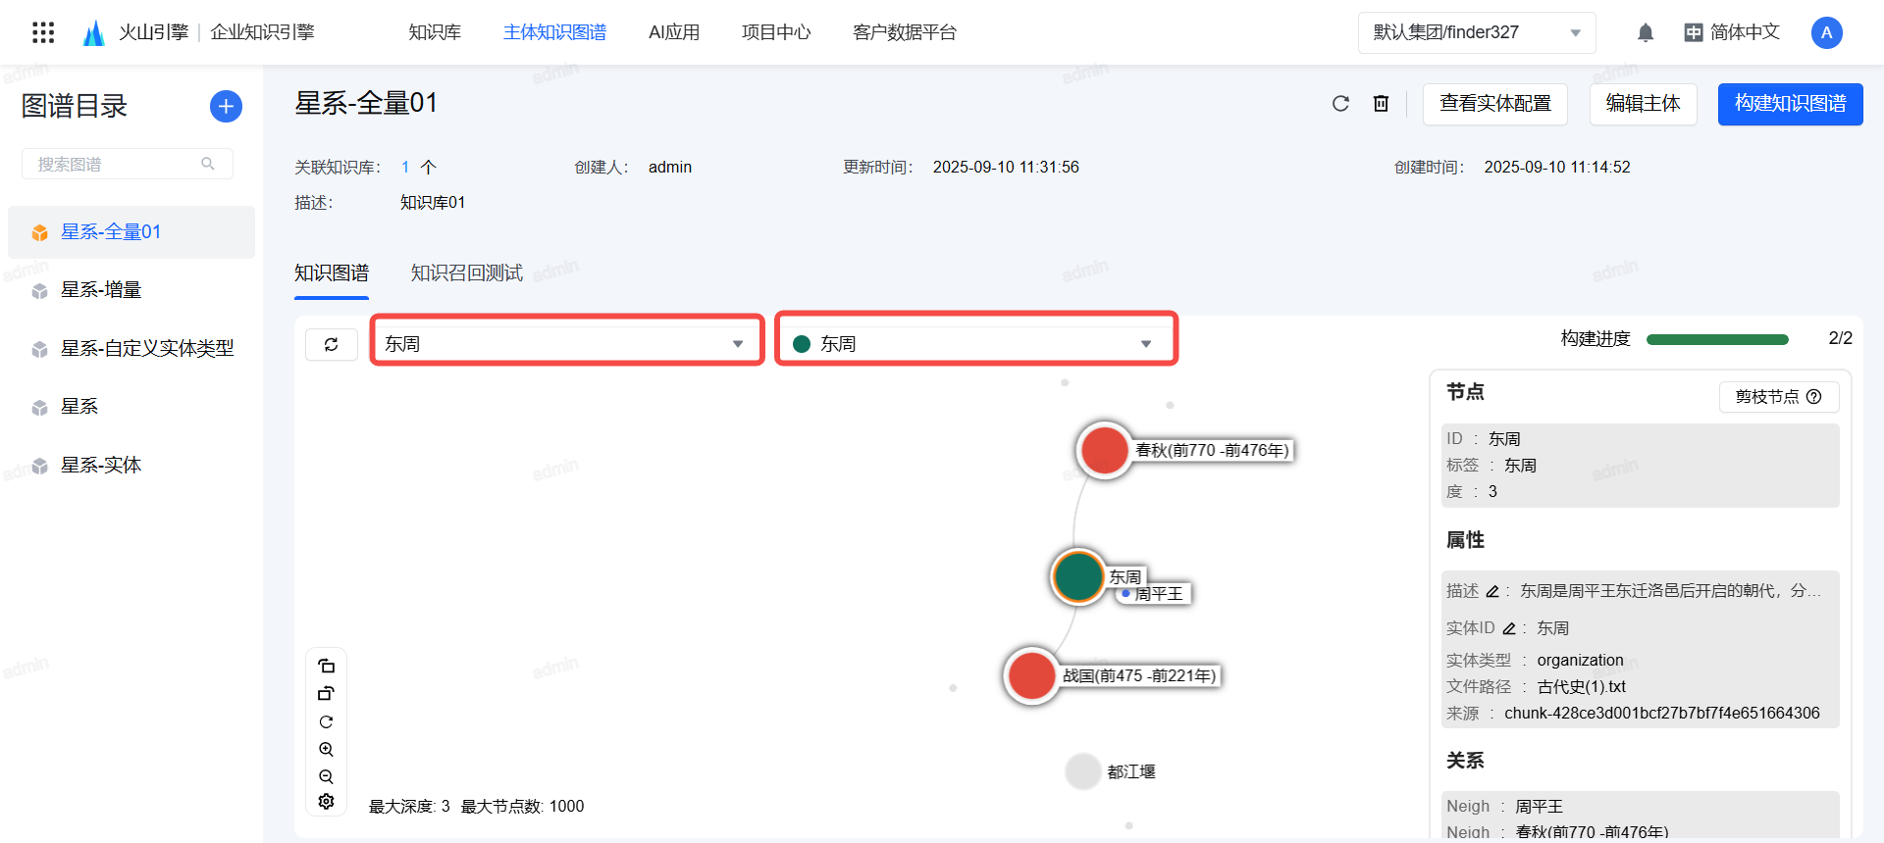The image size is (1884, 843).
Task: Switch to the 知识召回测试 tab
Action: click(466, 273)
